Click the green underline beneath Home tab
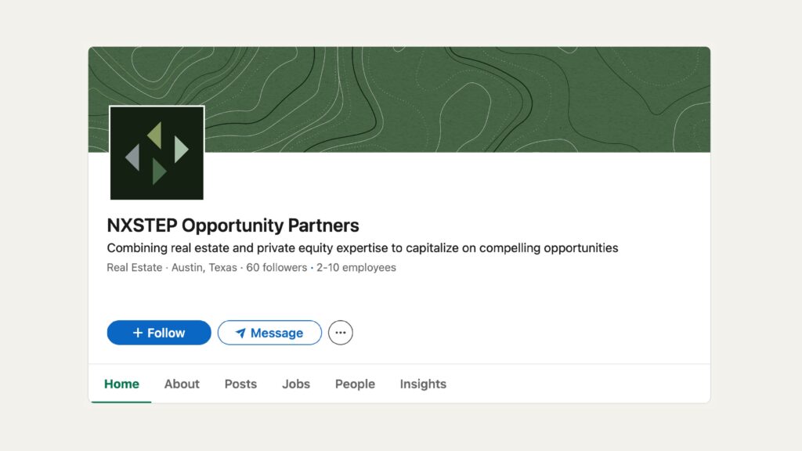 (121, 402)
